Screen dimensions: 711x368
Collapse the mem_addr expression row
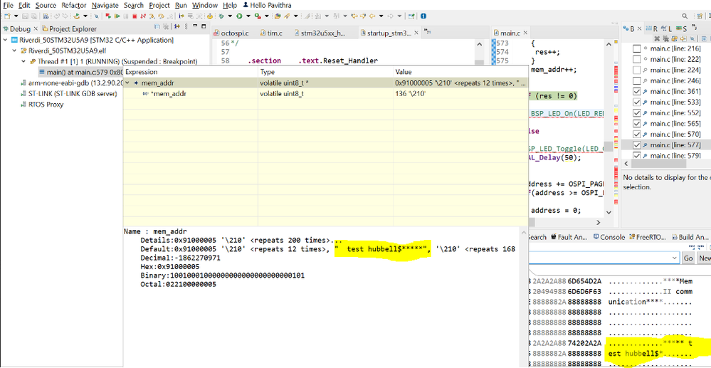tap(128, 83)
